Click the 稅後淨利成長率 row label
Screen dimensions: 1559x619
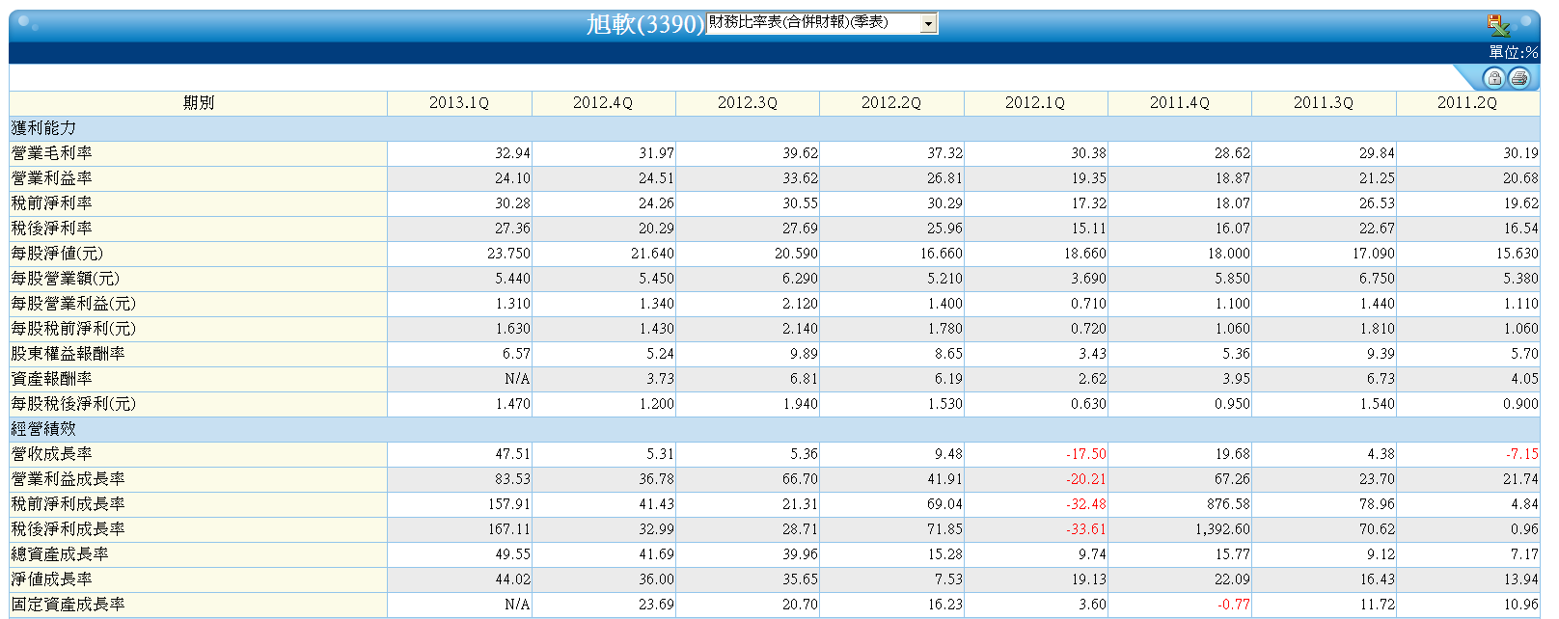pos(68,529)
